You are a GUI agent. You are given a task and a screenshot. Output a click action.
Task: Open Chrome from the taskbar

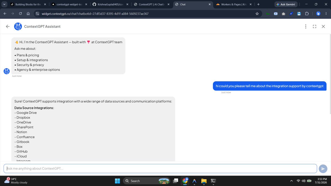[x=185, y=181]
